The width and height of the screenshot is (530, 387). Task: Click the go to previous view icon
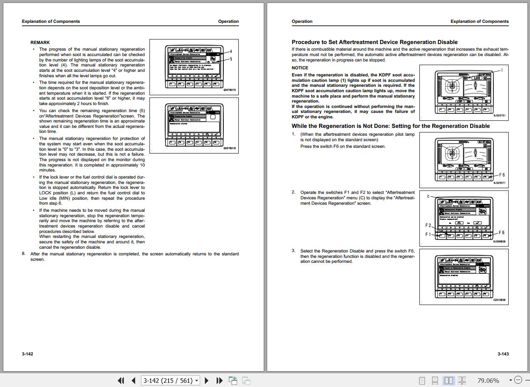(233, 380)
